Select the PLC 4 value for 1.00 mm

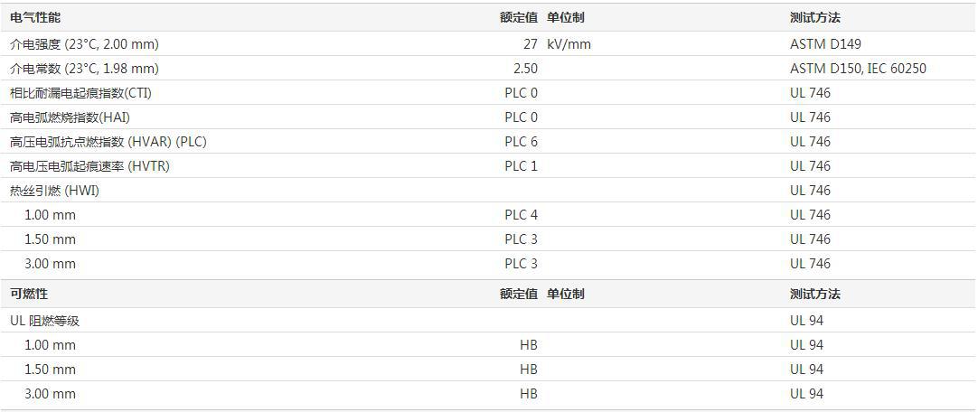521,214
